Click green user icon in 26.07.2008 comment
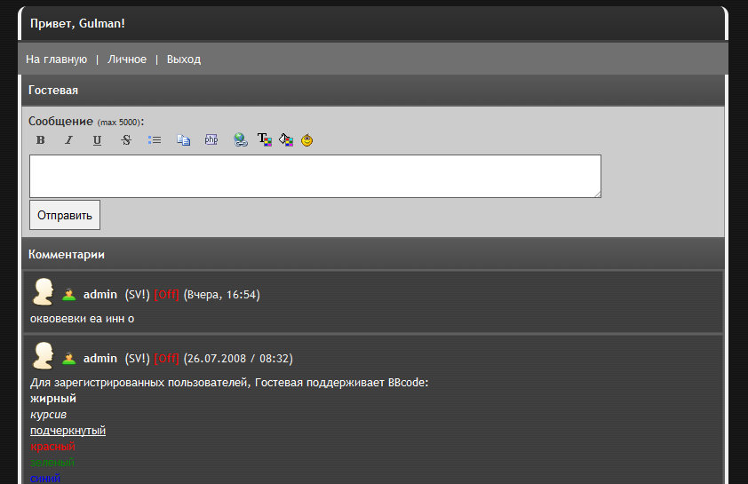 (x=68, y=359)
